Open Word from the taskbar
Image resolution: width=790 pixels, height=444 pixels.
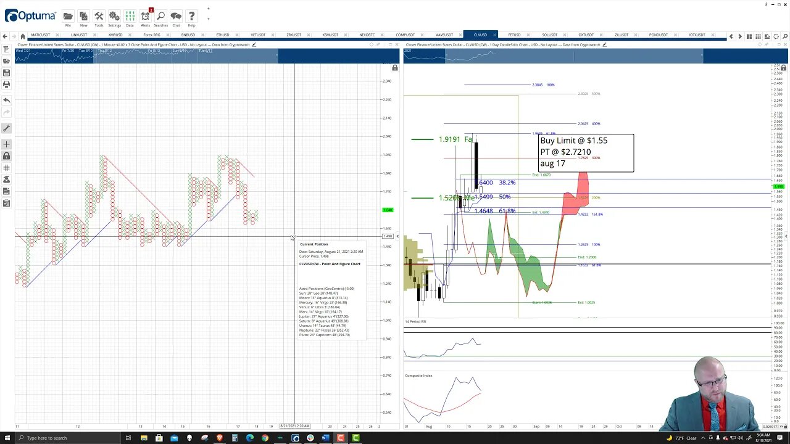tap(325, 438)
